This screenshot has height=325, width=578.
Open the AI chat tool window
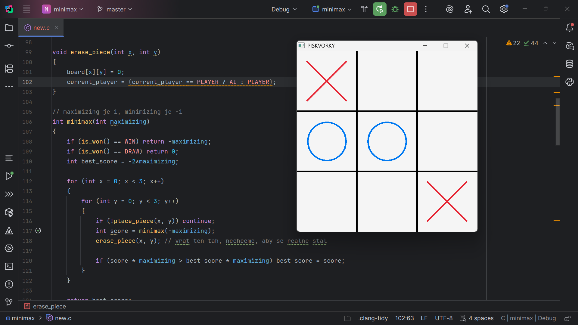click(x=569, y=46)
